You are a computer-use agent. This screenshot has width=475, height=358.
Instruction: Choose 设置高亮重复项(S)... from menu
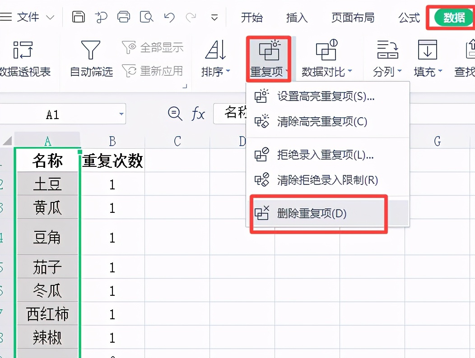328,96
